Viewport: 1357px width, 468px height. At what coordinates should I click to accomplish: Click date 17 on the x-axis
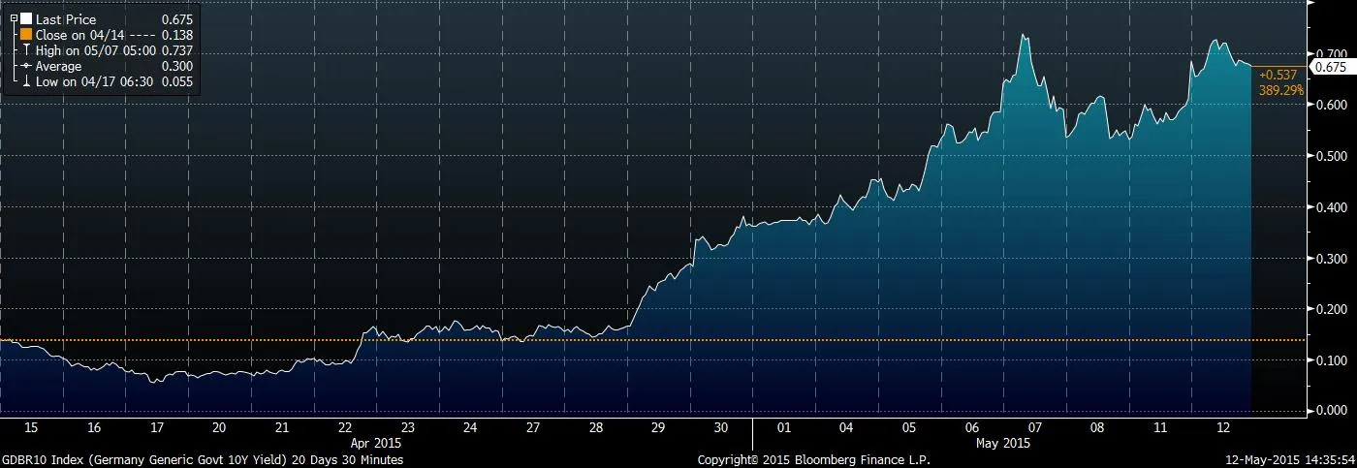click(156, 427)
